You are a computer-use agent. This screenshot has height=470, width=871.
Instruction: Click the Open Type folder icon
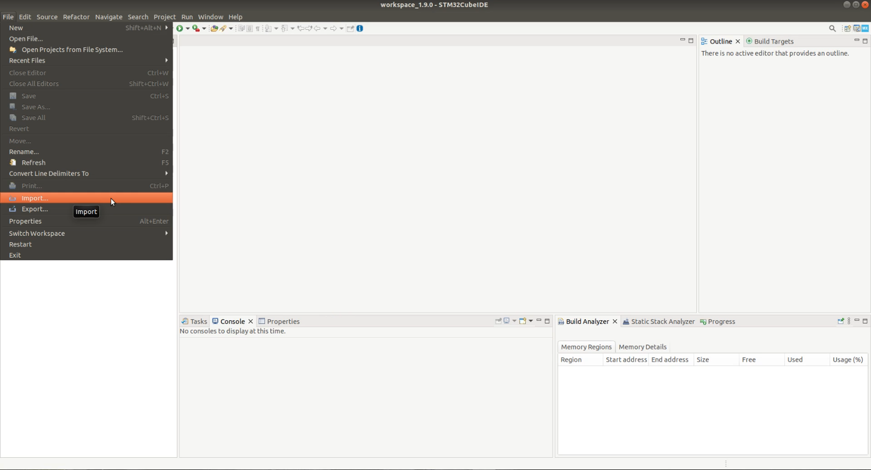click(x=214, y=29)
